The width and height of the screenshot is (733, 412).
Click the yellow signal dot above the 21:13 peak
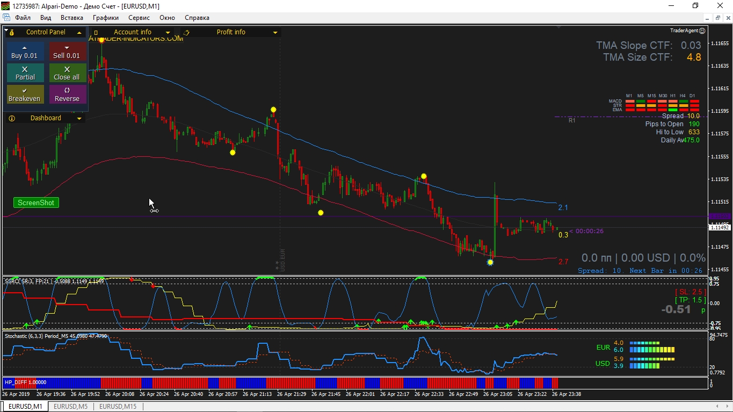(273, 110)
